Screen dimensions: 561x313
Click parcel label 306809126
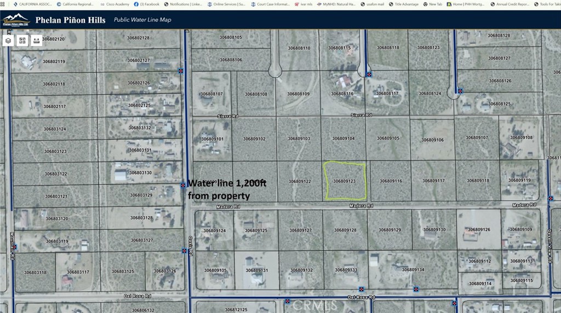(479, 229)
